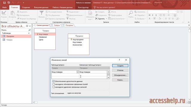Uncheck 'Обеспечение целостности данных' checkbox

click(53, 81)
